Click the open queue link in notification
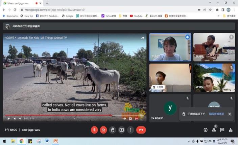 (x=216, y=114)
